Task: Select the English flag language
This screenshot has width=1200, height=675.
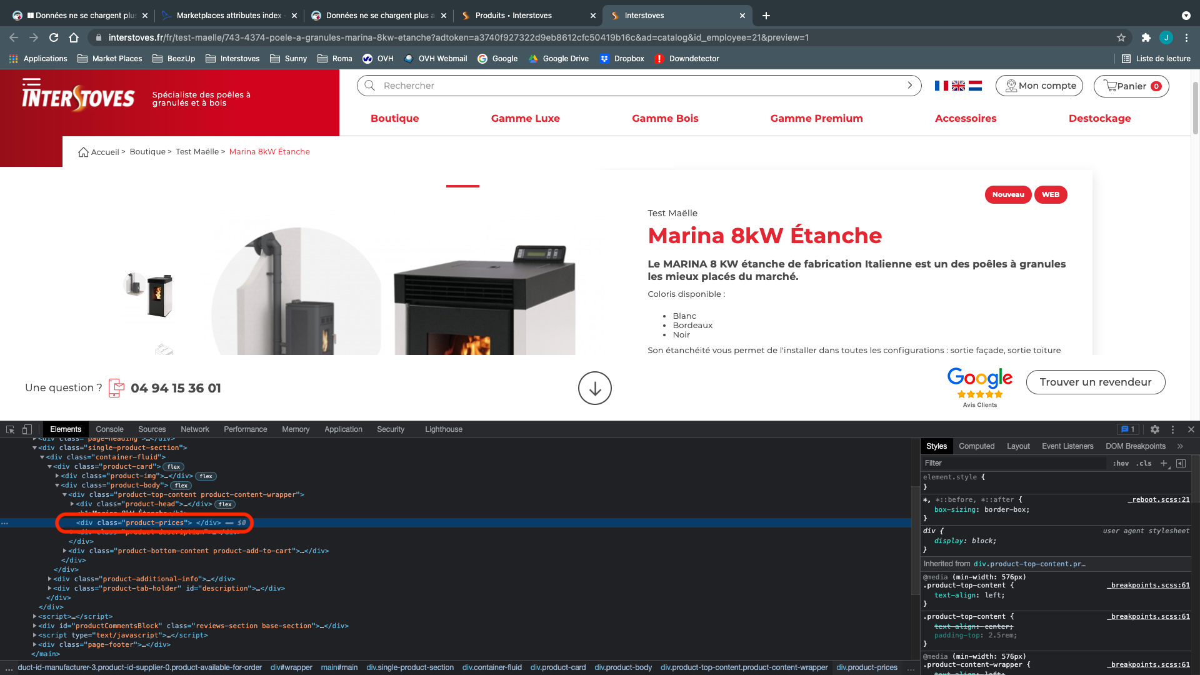Action: pyautogui.click(x=958, y=86)
